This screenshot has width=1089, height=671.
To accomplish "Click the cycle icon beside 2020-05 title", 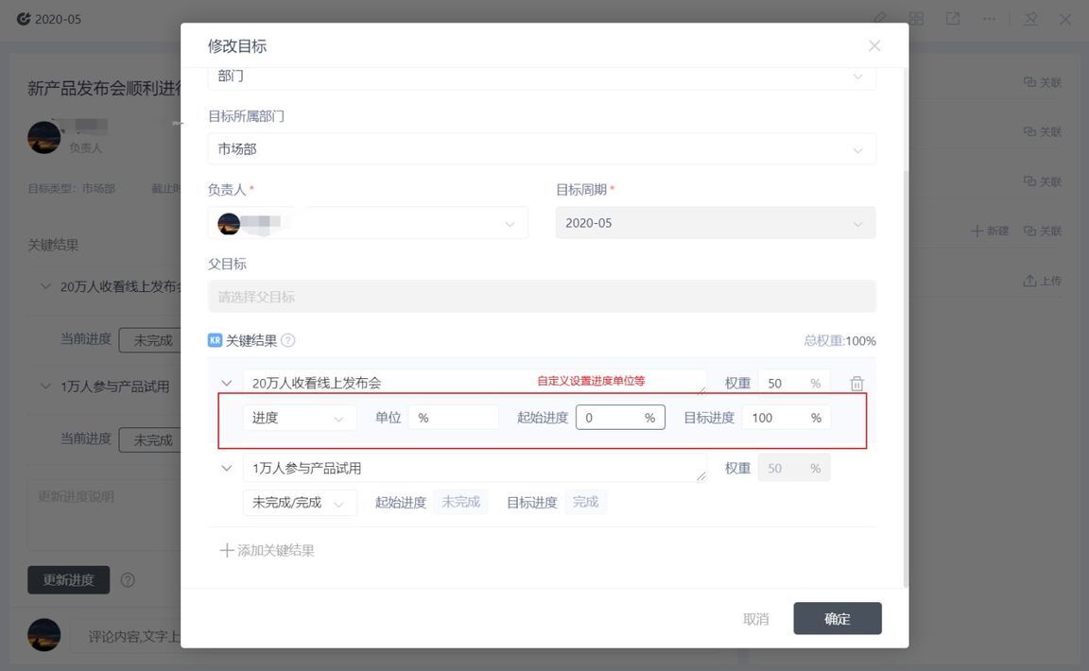I will coord(24,19).
